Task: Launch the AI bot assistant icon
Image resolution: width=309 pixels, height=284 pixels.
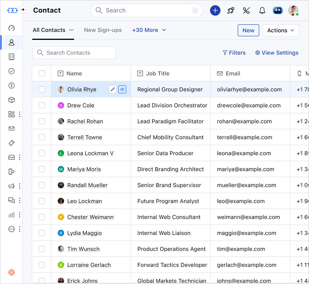Action: (278, 11)
